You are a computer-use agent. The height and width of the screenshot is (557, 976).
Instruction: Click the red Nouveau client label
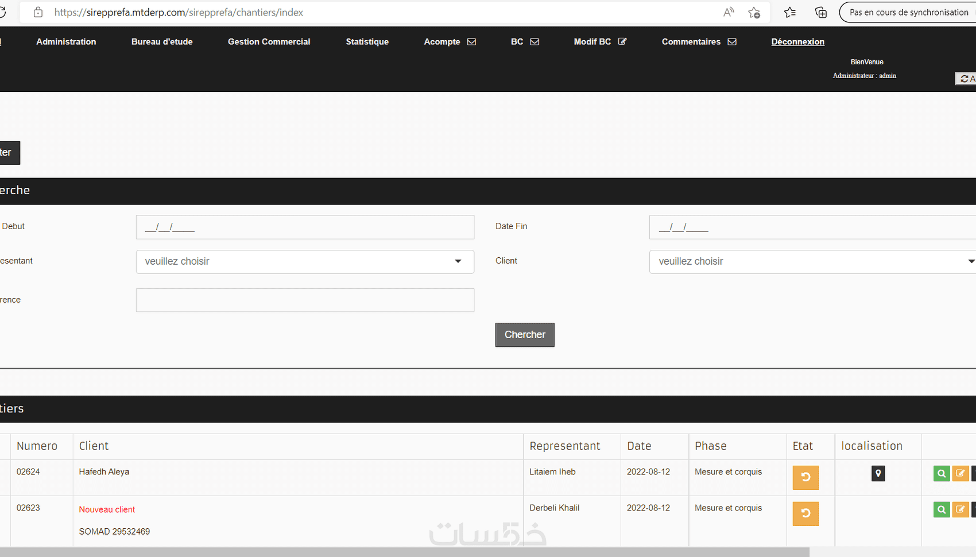[x=107, y=509]
